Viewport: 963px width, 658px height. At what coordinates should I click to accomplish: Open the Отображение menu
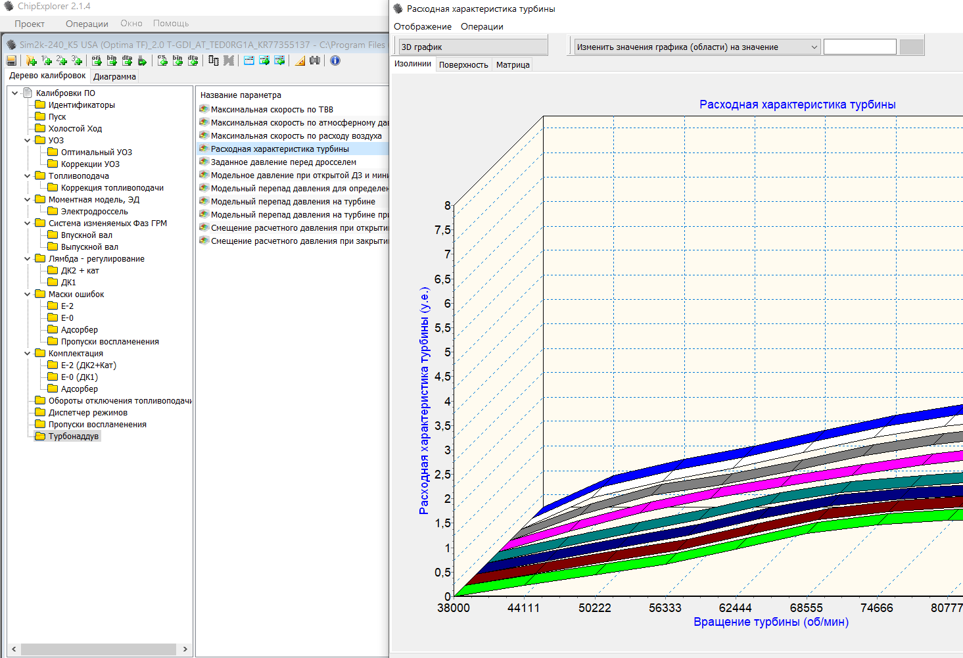tap(422, 27)
